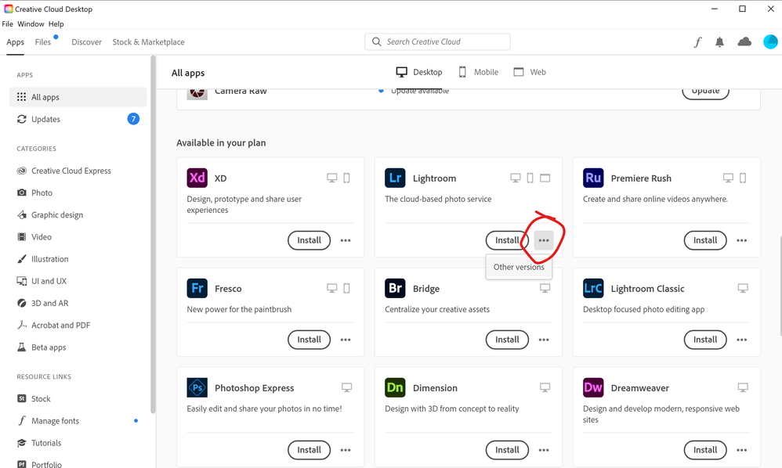Show Mobile apps filter

click(x=478, y=72)
